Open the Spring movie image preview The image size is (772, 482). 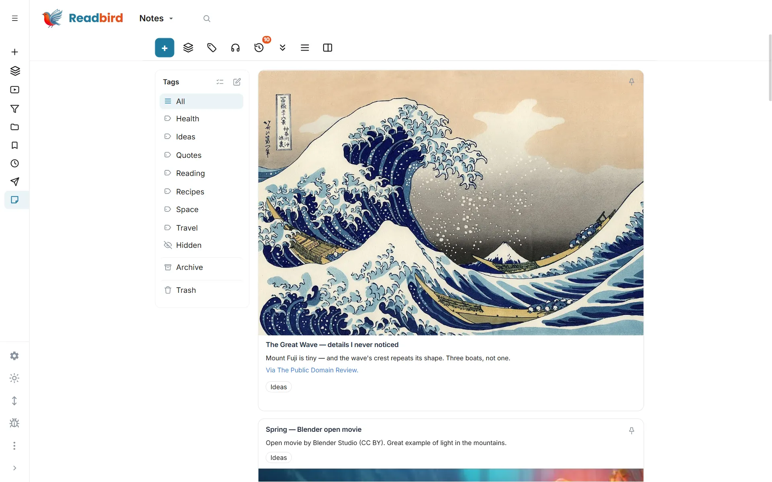coord(451,475)
